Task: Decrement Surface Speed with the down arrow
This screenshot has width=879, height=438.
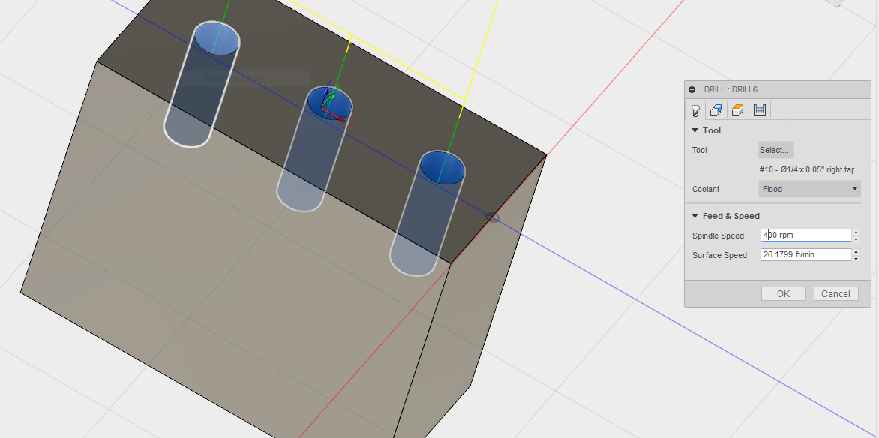Action: point(855,257)
